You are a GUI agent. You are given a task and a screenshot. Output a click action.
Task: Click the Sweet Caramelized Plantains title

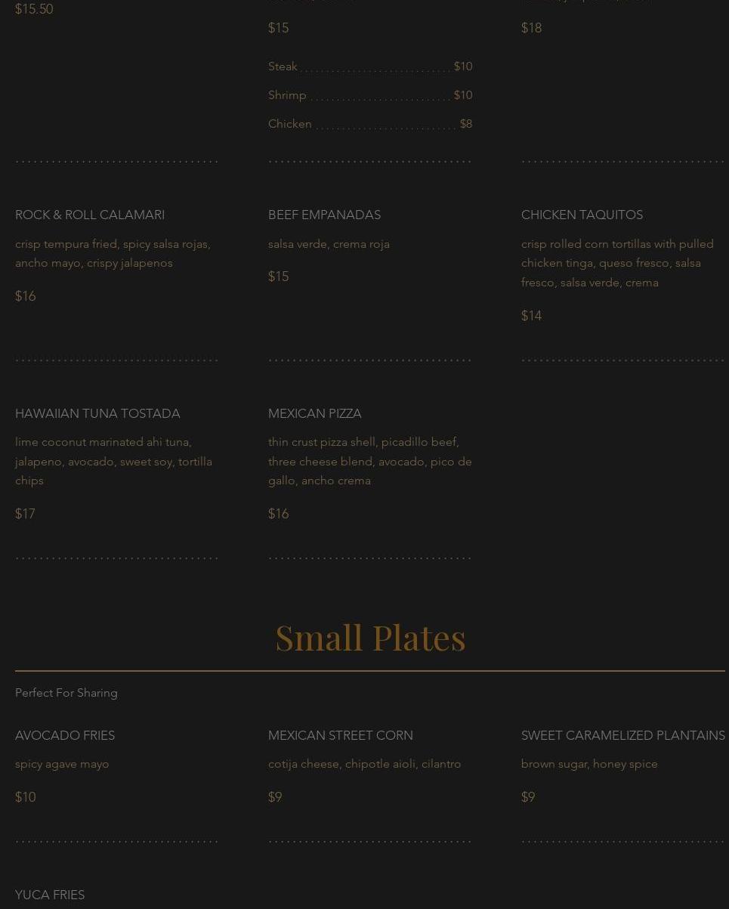(x=622, y=736)
